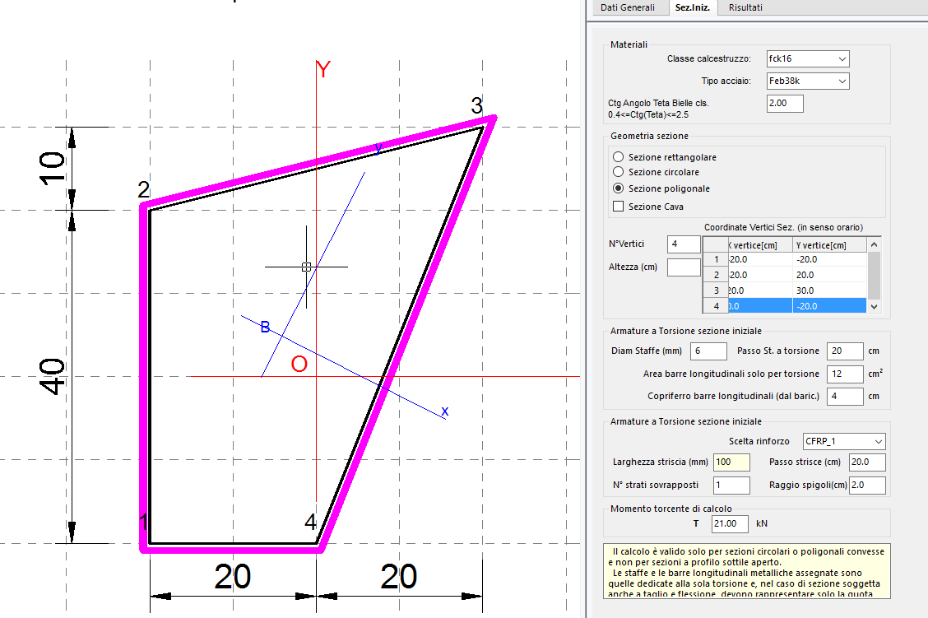Edit the Raggio spigoli (cm) field

point(868,486)
